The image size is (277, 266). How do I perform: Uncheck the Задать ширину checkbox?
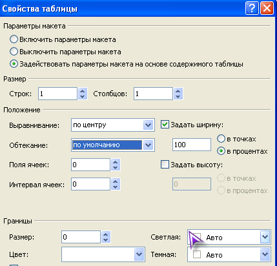[165, 125]
